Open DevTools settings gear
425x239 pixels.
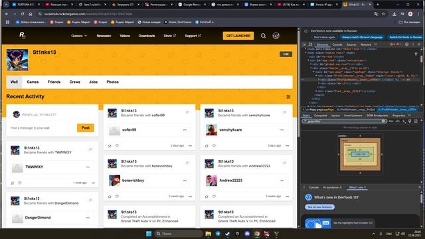tap(406, 44)
